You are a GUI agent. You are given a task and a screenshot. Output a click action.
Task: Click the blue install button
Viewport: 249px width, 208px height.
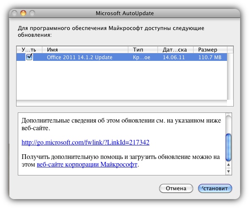[x=215, y=189]
